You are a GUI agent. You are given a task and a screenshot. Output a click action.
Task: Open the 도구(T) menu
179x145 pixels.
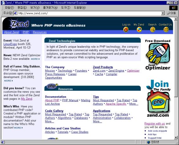click(66, 8)
